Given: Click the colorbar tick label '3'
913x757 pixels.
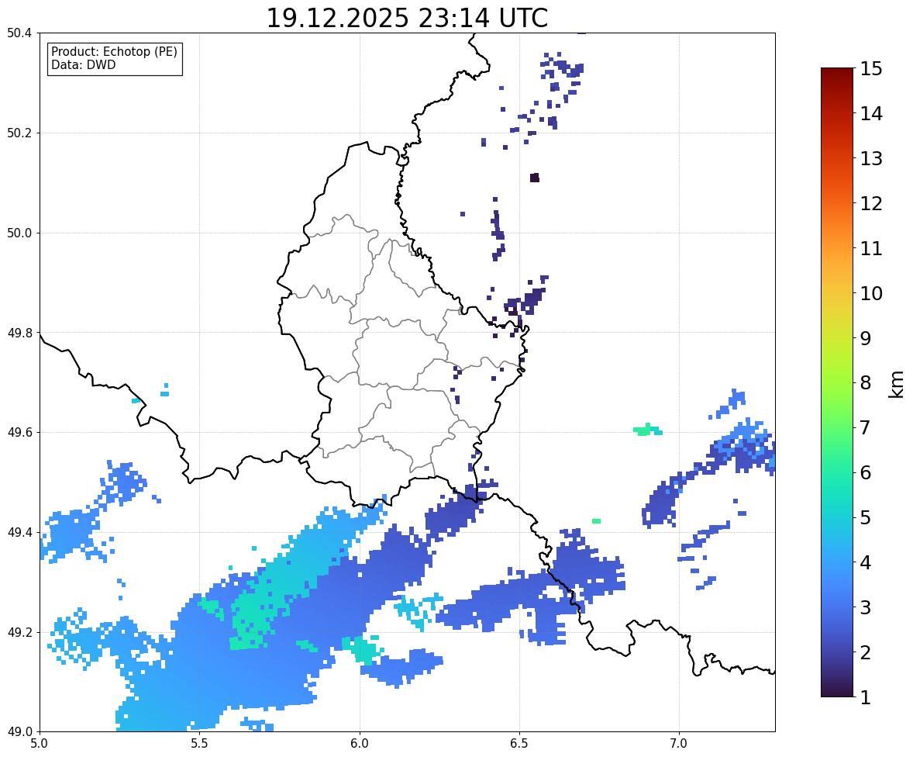Looking at the screenshot, I should (x=866, y=607).
